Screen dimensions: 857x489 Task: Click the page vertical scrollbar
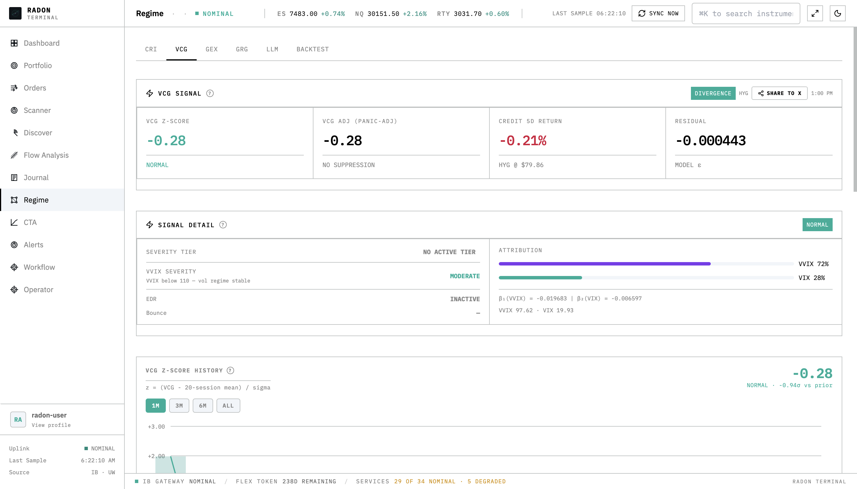[x=855, y=109]
